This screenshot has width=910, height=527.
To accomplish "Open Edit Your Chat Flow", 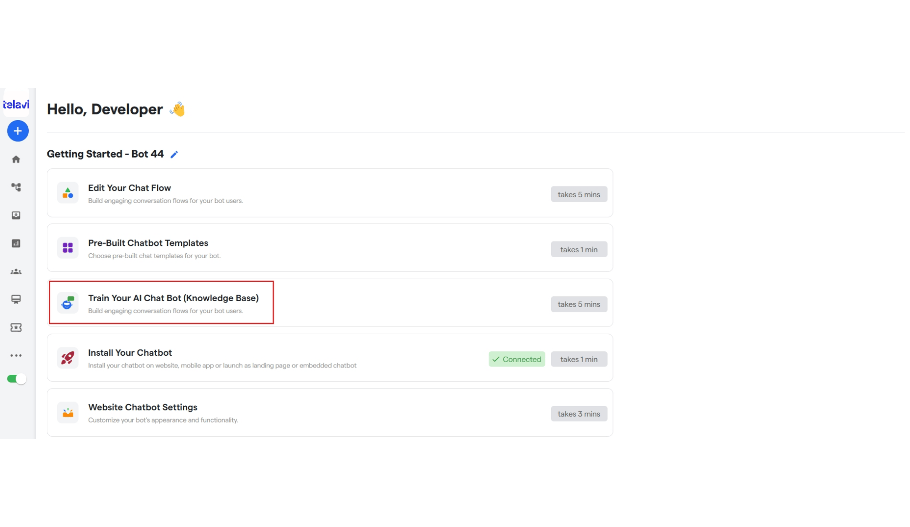I will 330,193.
